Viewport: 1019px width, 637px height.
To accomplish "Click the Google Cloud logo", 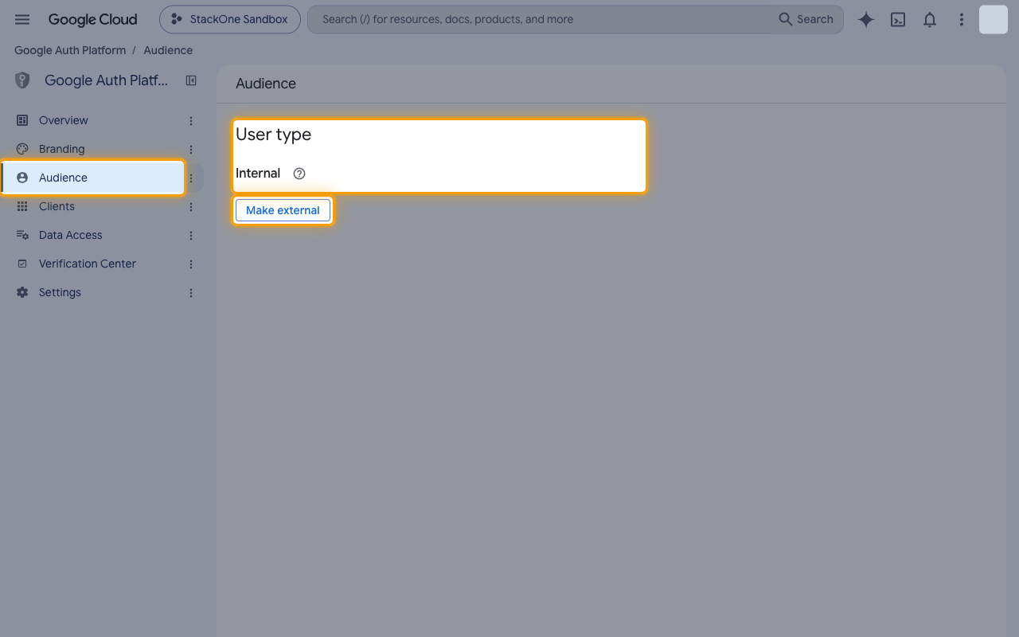I will click(92, 19).
